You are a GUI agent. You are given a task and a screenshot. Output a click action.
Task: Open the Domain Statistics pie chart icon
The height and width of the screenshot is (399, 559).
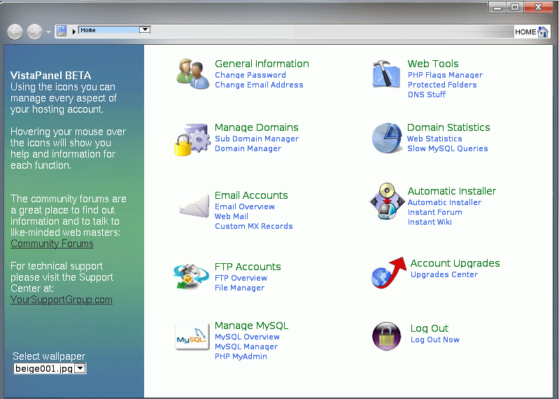click(387, 138)
